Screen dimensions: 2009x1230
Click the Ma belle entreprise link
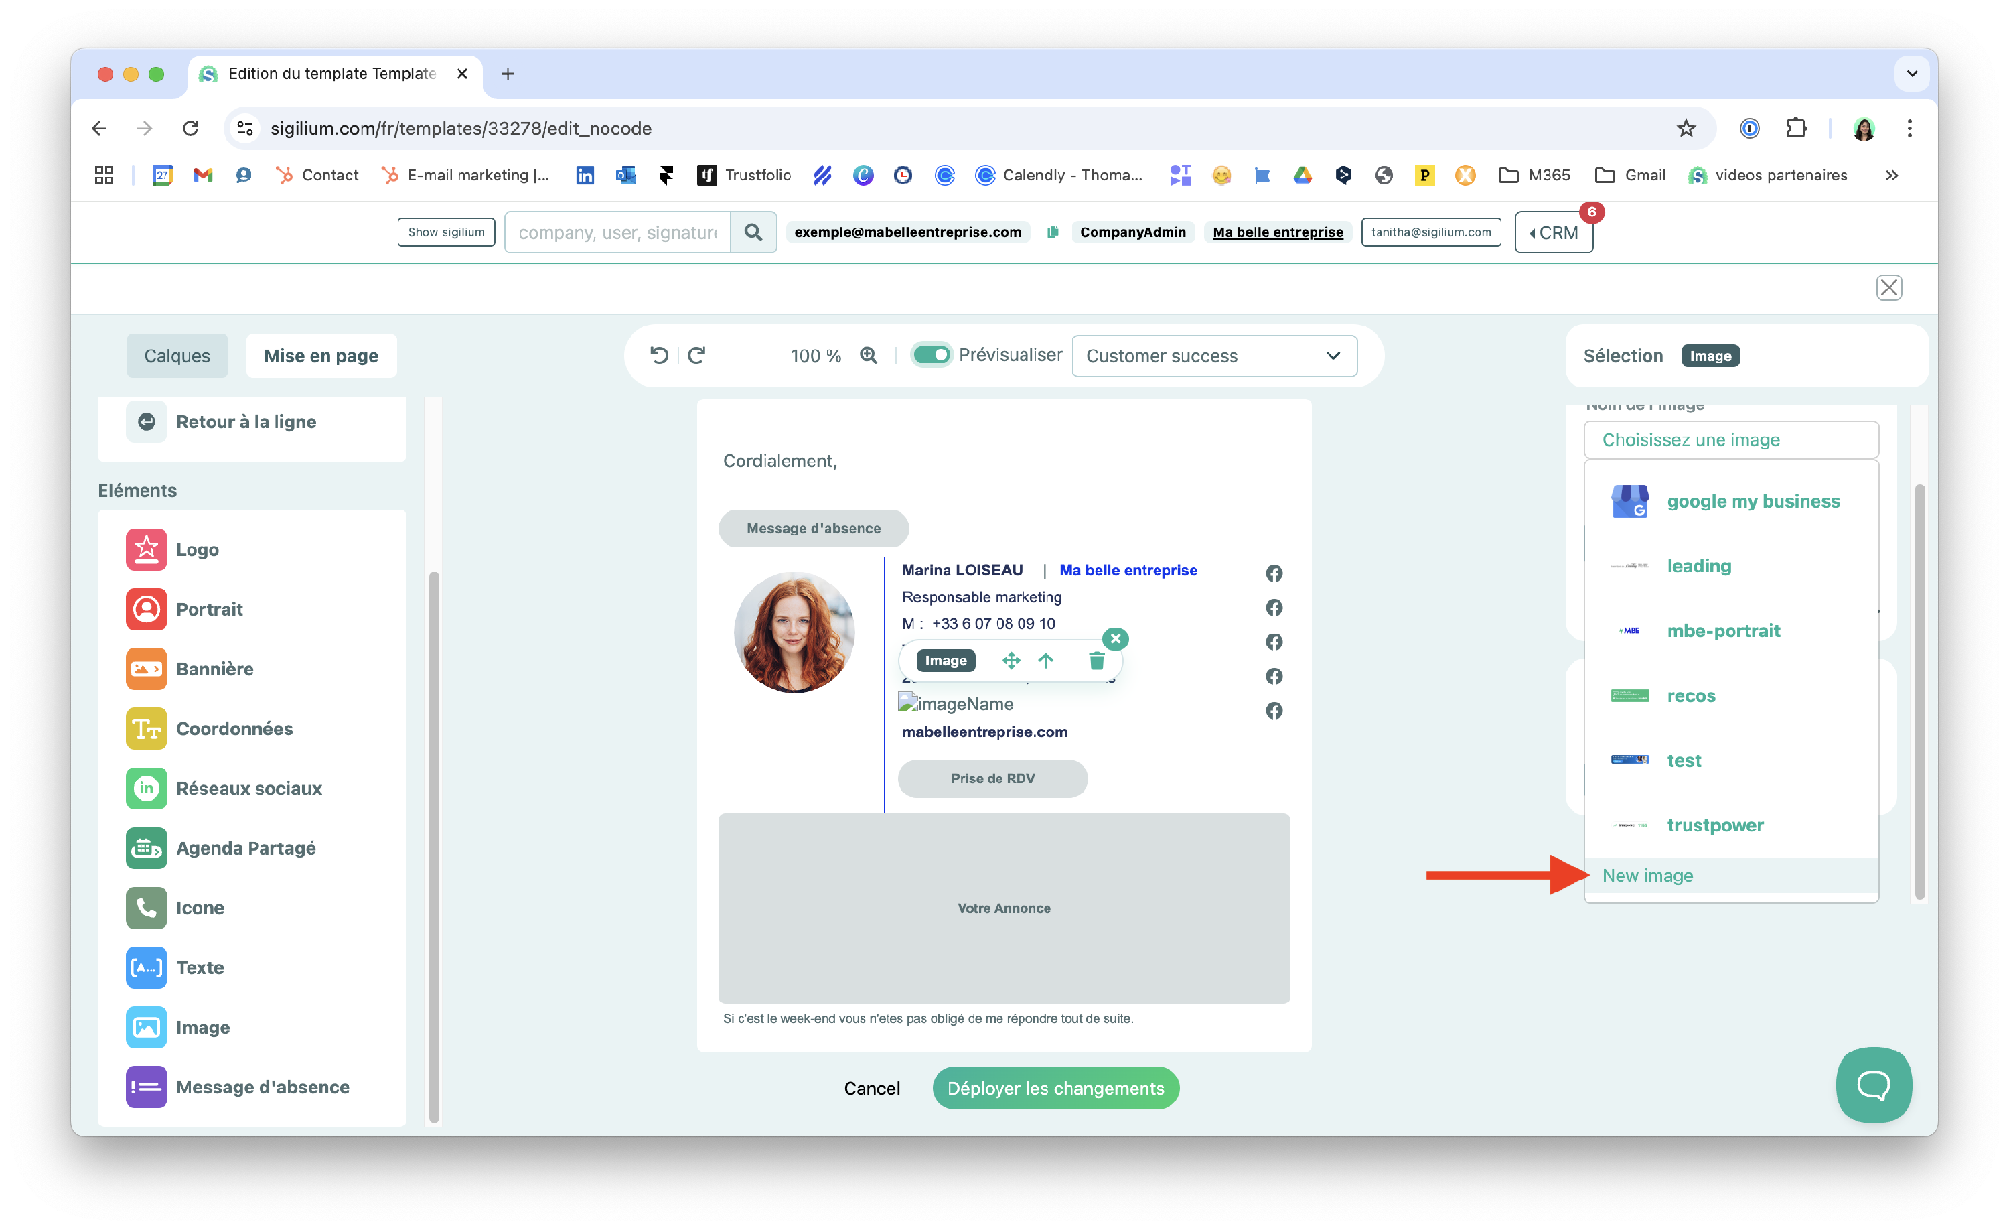click(x=1278, y=232)
